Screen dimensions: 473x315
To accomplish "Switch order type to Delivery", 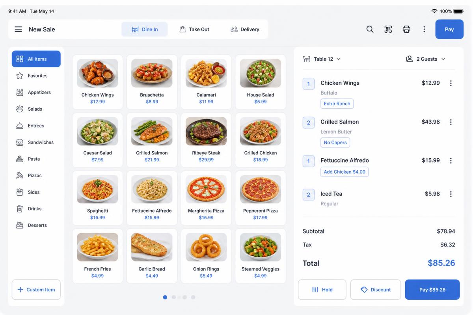I will [x=245, y=29].
